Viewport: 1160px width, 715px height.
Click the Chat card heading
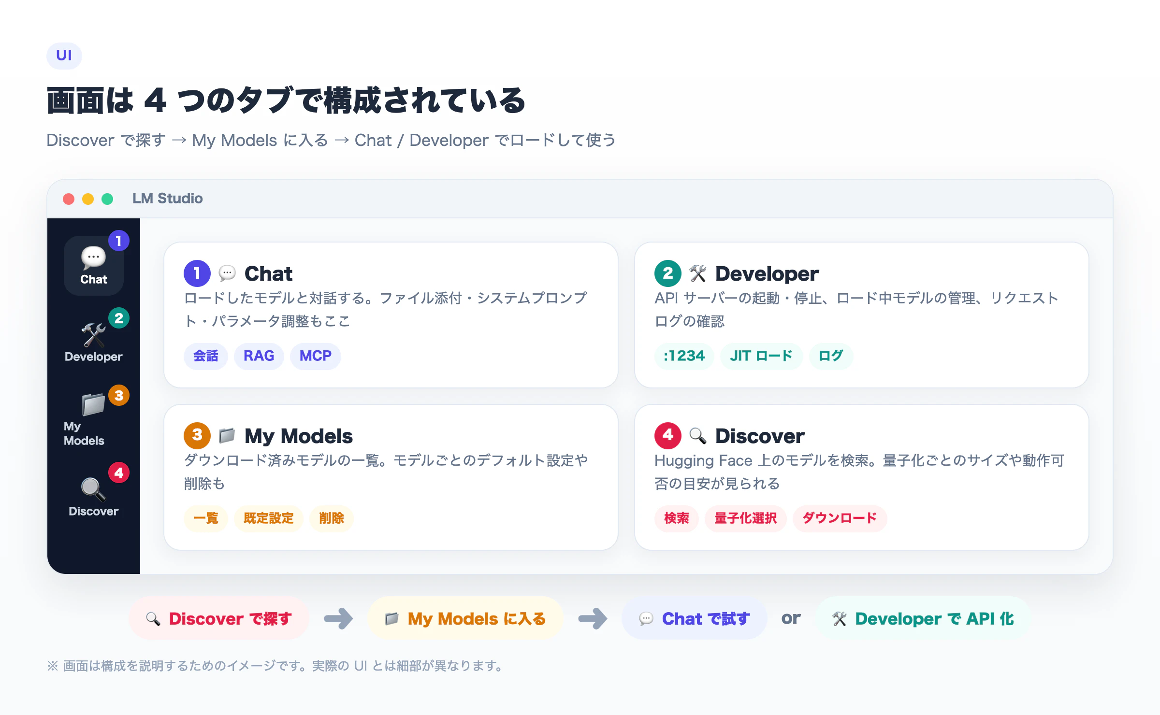tap(268, 273)
